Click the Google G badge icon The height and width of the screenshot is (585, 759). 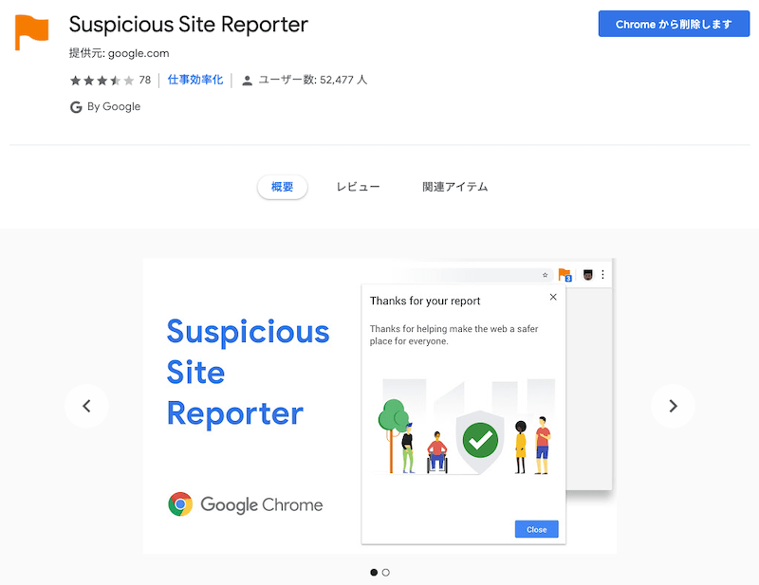[x=76, y=107]
